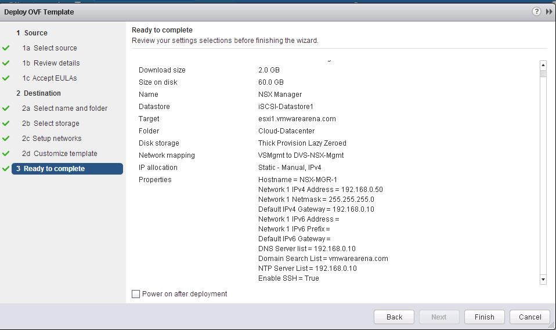Screen dimensions: 556x330
Task: Click the green check beside Customize template
Action: tap(6, 154)
